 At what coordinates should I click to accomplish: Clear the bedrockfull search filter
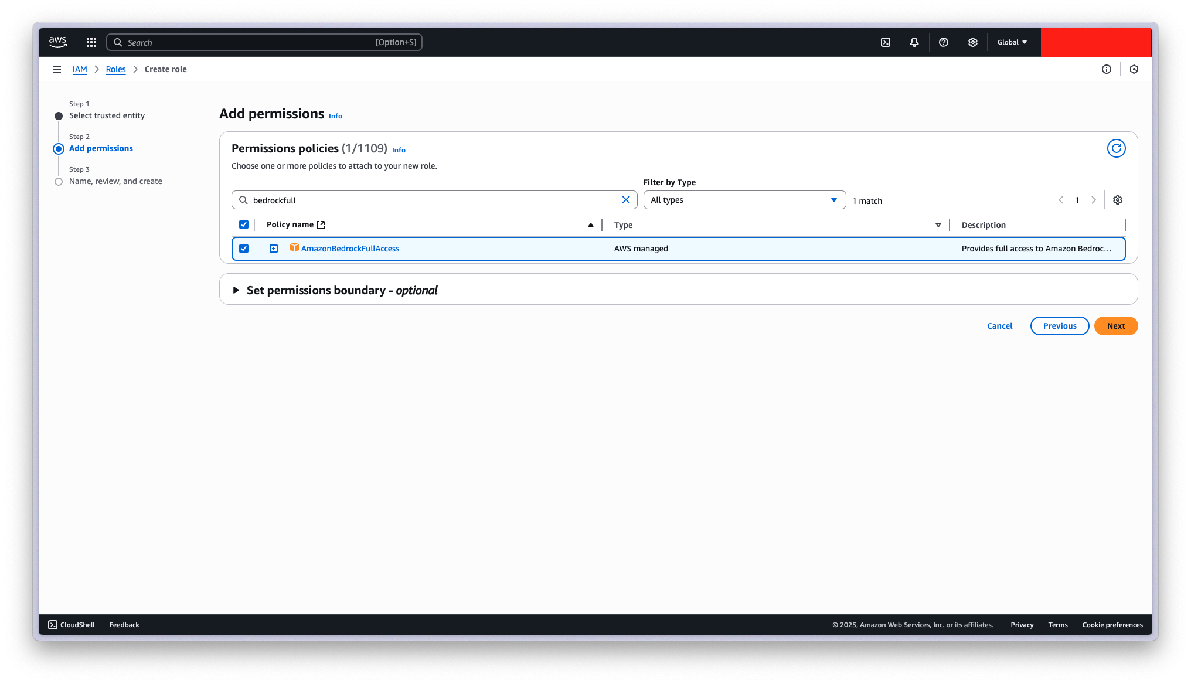(626, 200)
